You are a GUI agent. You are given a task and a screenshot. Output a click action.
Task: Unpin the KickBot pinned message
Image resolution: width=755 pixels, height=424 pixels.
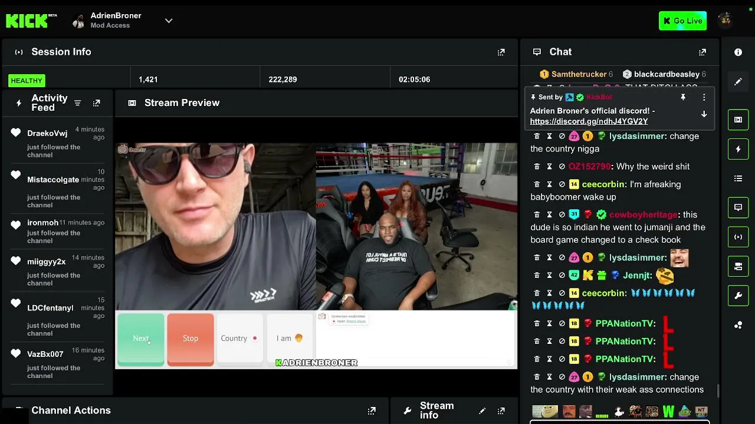tap(683, 97)
